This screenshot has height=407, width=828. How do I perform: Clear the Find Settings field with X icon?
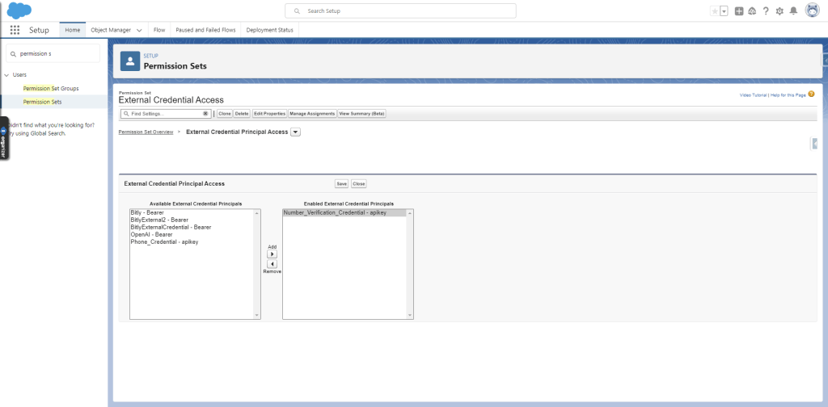[x=205, y=113]
